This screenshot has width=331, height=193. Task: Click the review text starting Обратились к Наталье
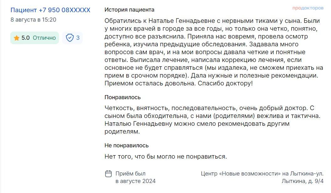[x=214, y=52]
